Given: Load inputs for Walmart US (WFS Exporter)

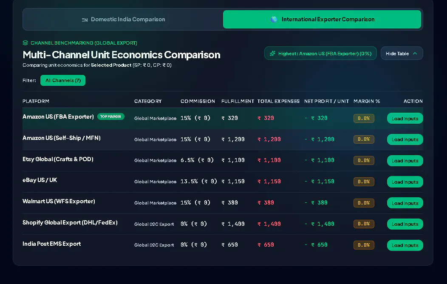Looking at the screenshot, I should (405, 203).
